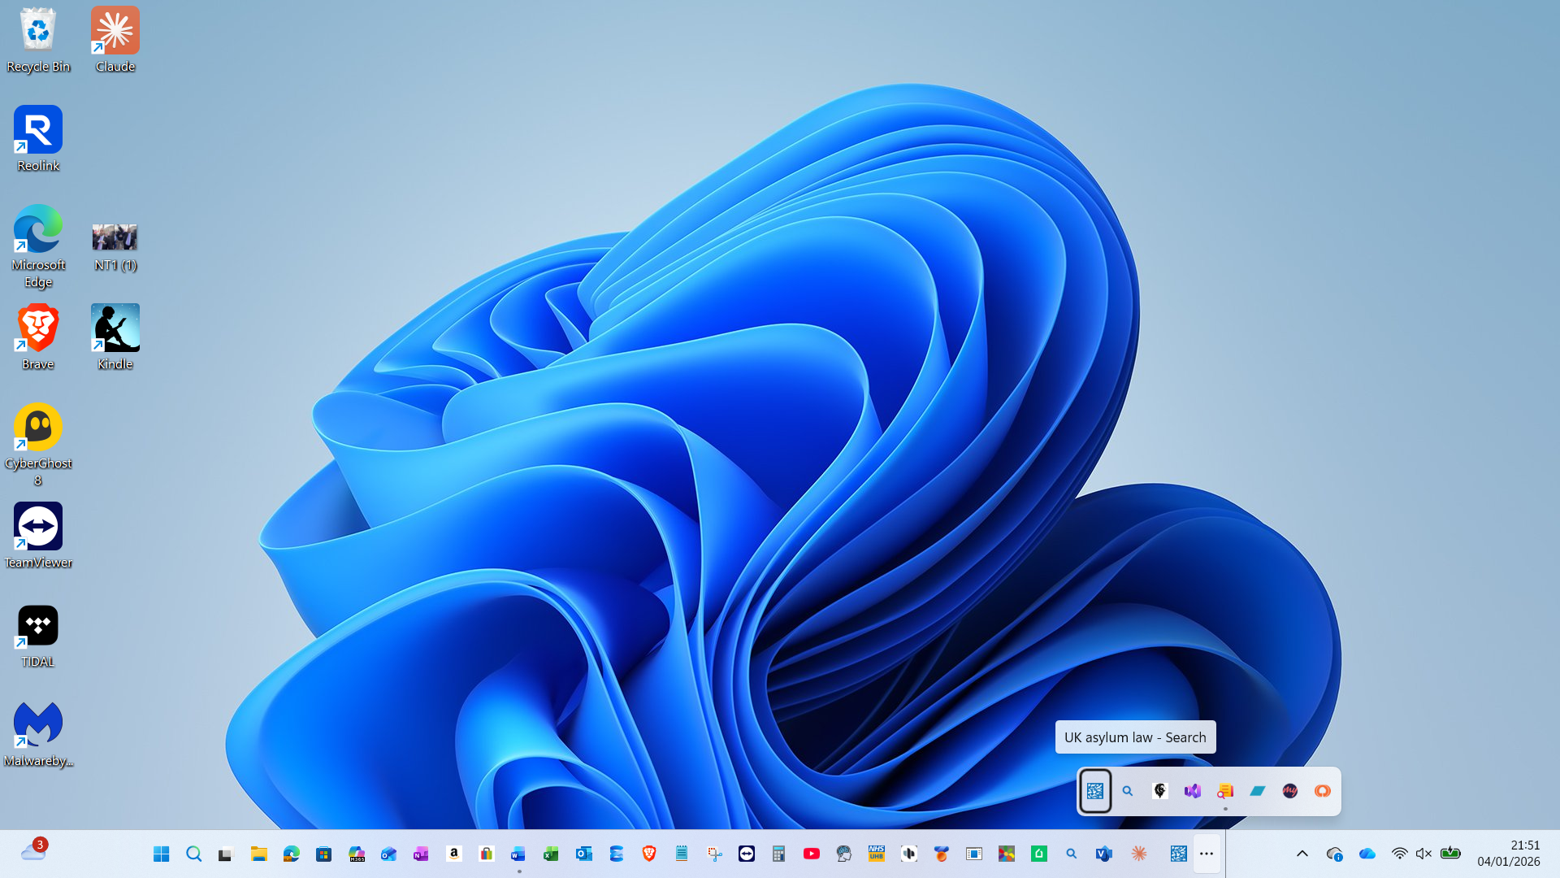Open the YouTube taskbar icon
Screen dimensions: 1560x878
tap(811, 854)
